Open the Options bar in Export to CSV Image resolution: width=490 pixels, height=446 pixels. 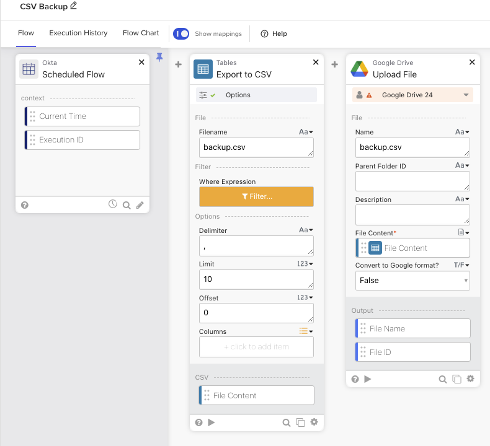pyautogui.click(x=256, y=95)
